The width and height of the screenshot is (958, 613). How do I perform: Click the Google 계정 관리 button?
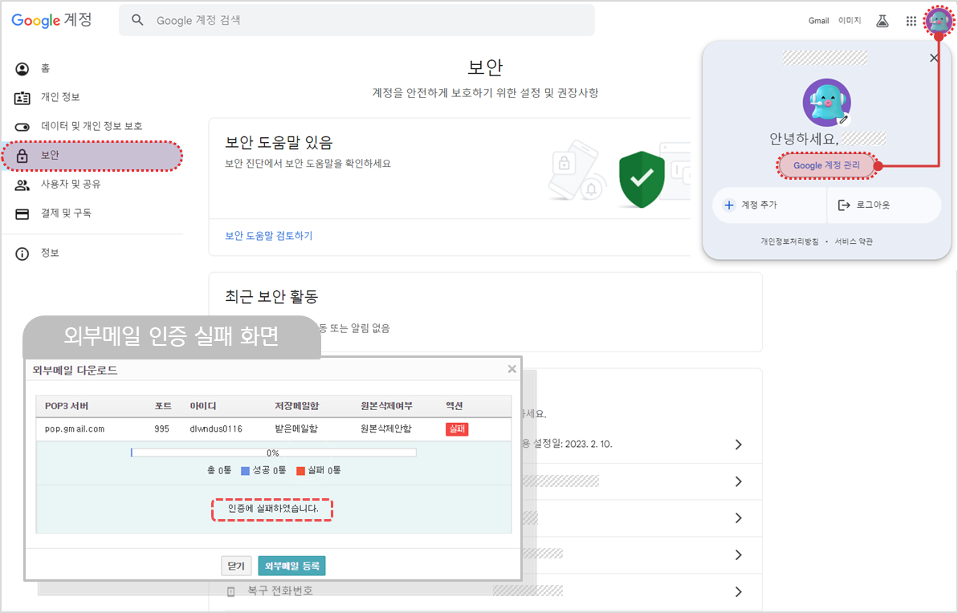[826, 165]
